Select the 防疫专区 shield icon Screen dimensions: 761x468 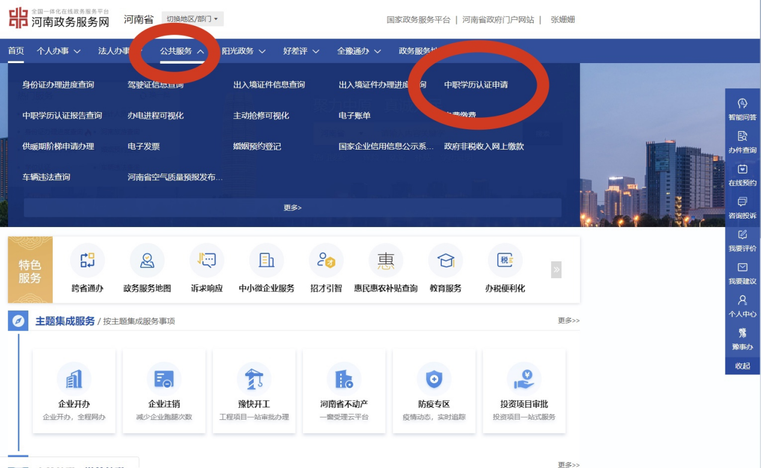click(433, 380)
